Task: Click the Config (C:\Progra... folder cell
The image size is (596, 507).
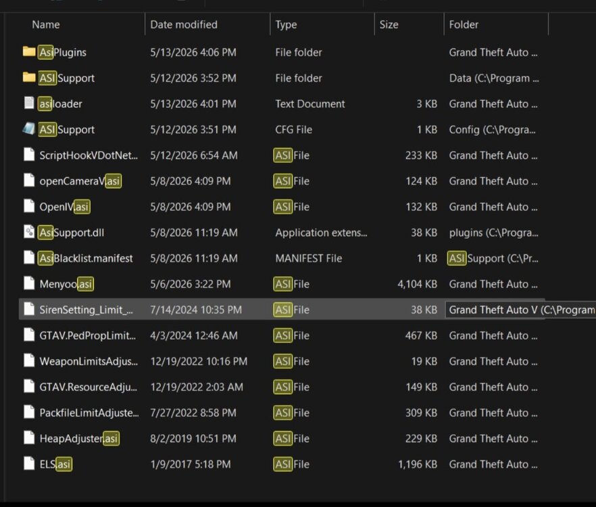Action: pos(492,130)
